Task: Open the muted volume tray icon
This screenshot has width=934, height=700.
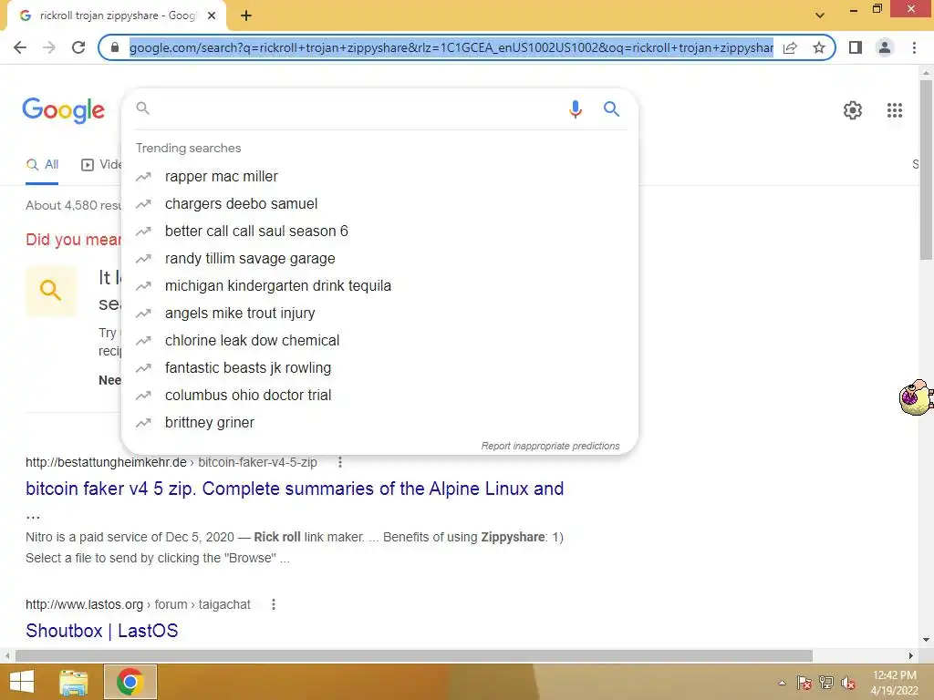Action: pos(848,683)
